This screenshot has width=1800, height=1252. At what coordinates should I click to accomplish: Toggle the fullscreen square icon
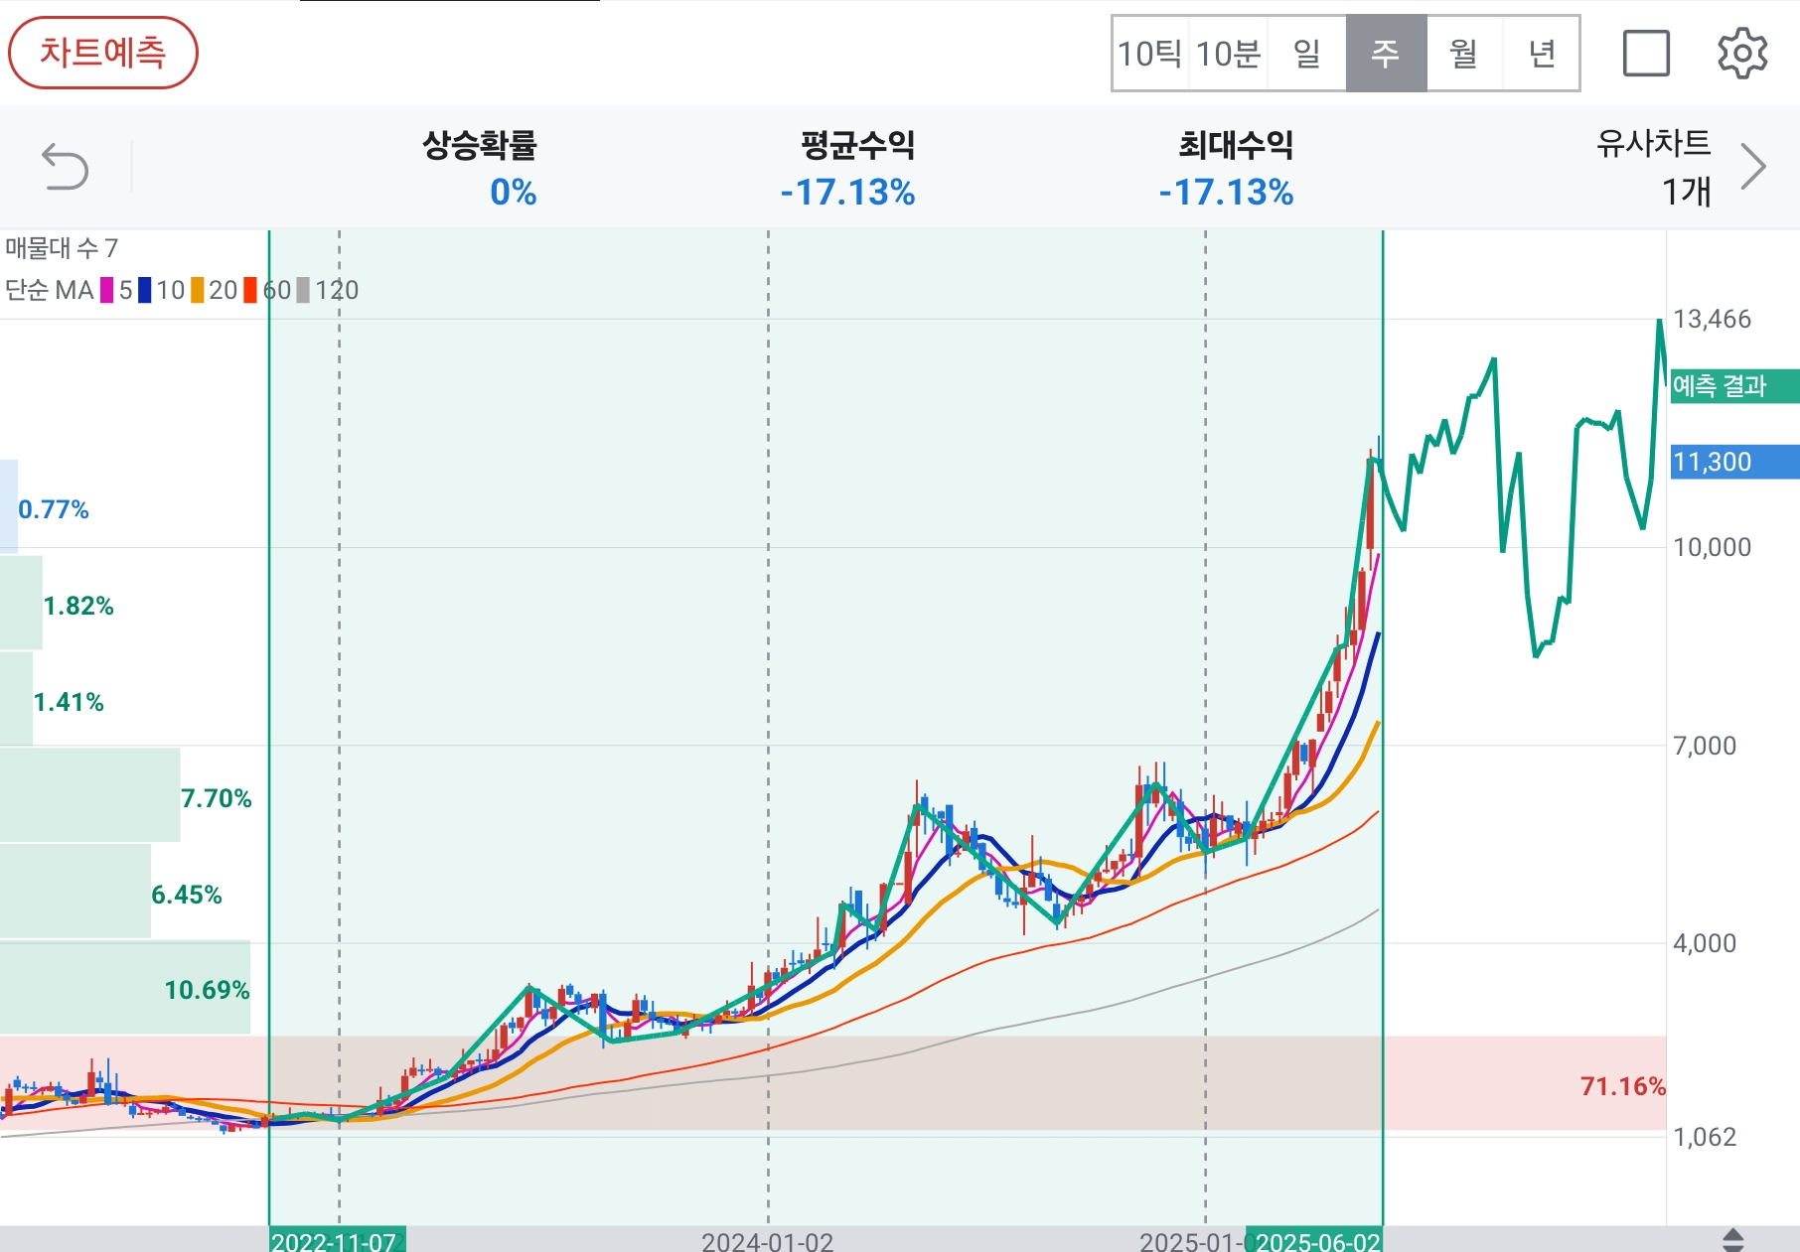(1646, 54)
